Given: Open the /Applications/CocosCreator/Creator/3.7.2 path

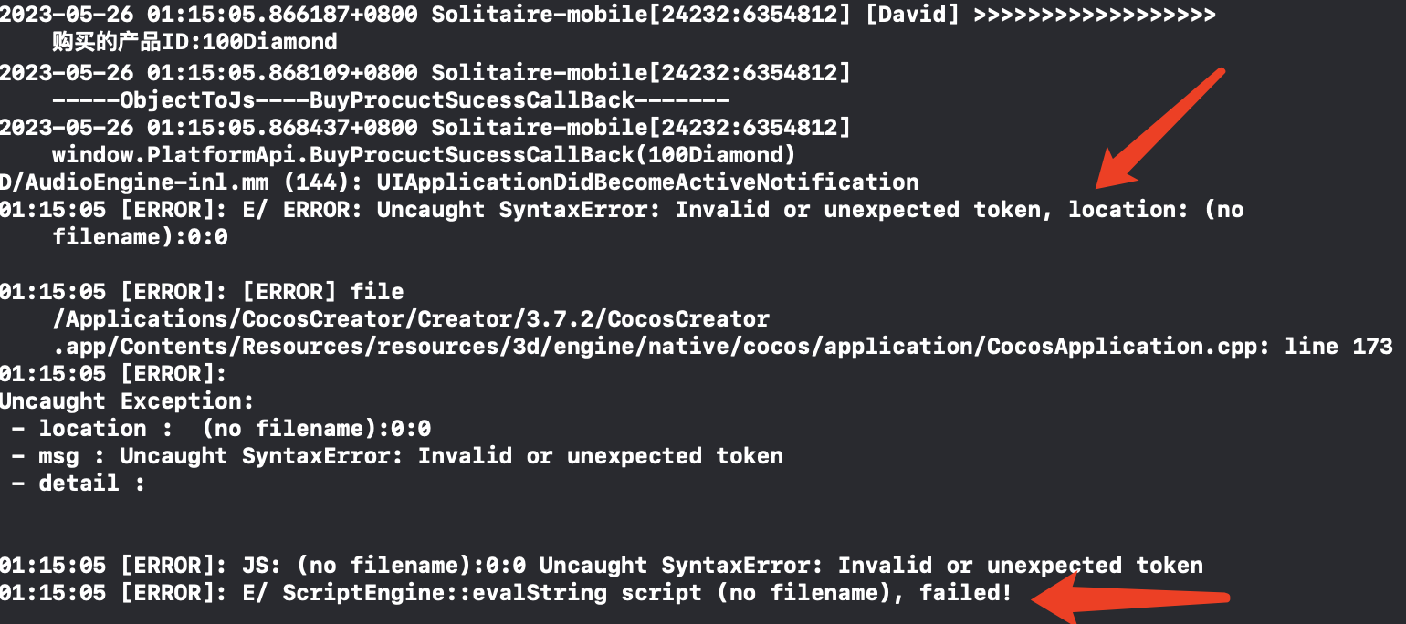Looking at the screenshot, I should pyautogui.click(x=410, y=319).
